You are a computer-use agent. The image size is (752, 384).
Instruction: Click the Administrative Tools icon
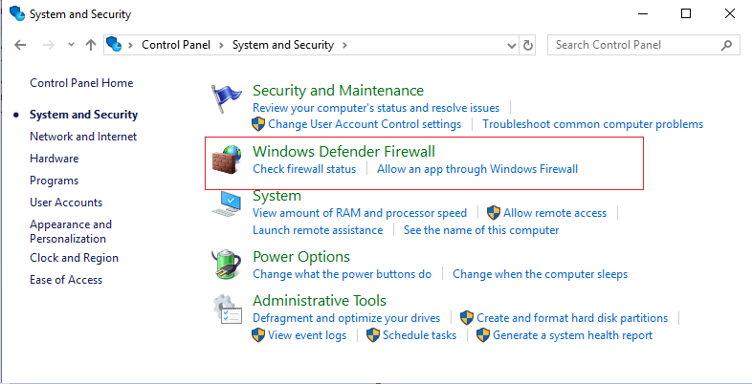point(227,309)
